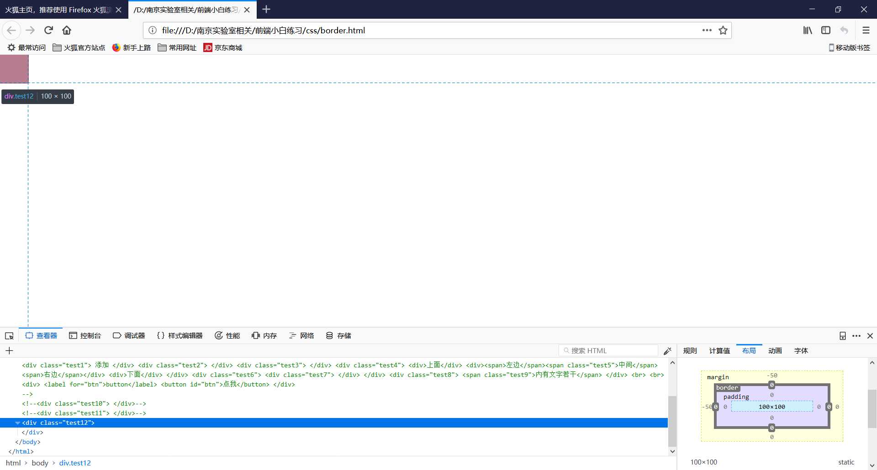Screen dimensions: 877x470
Task: Open a new browser tab with plus
Action: pyautogui.click(x=266, y=9)
